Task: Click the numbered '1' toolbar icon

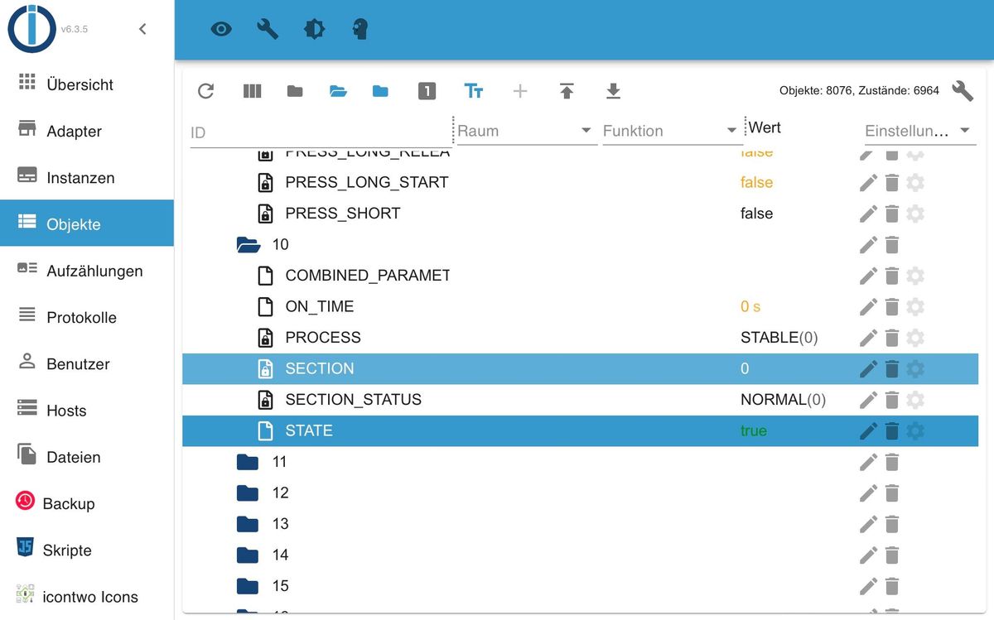Action: (x=427, y=91)
